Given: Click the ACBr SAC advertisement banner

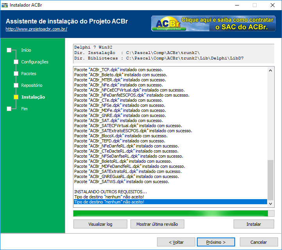Looking at the screenshot, I should point(213,23).
